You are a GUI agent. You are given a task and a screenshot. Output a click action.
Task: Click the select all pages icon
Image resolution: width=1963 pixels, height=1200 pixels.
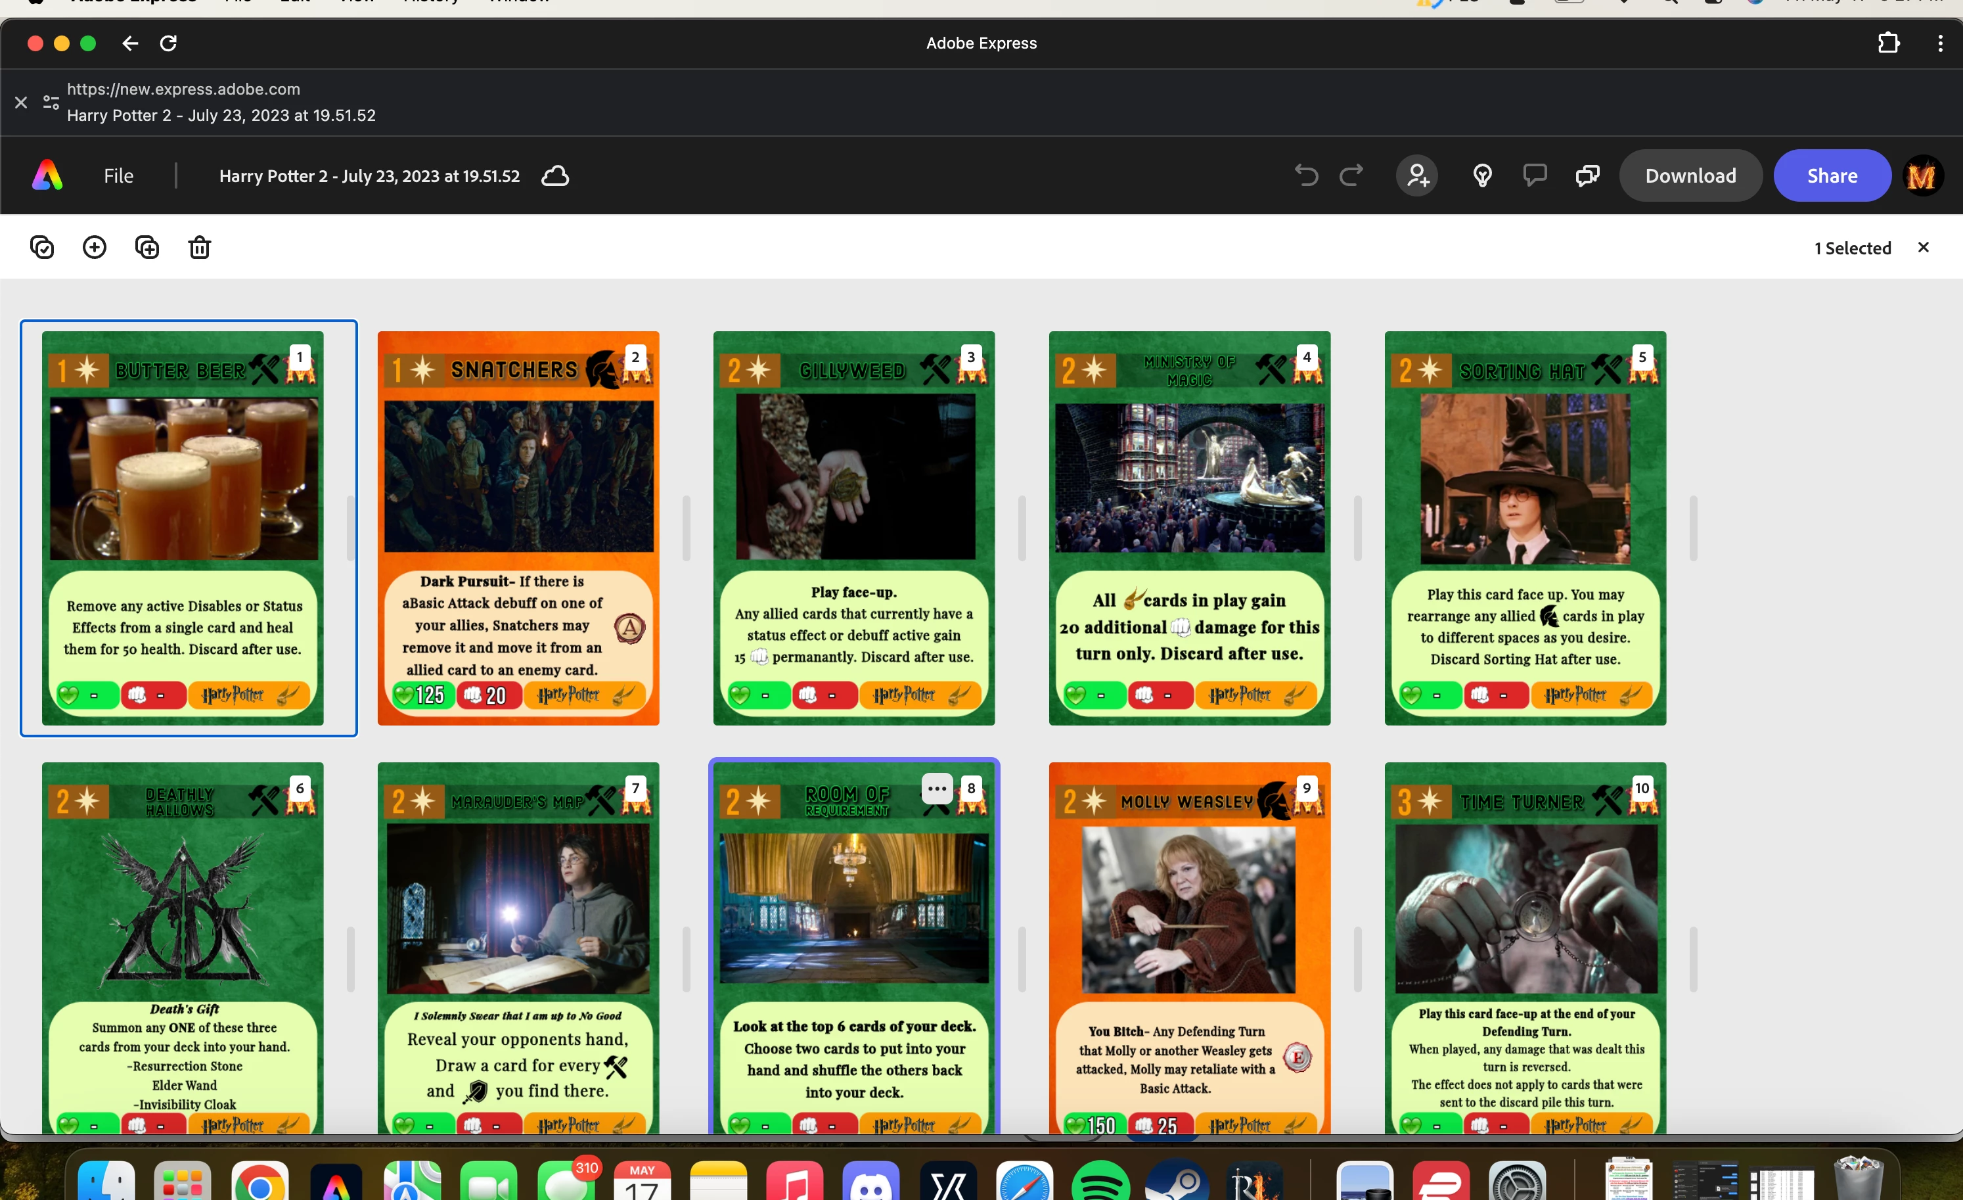[42, 248]
